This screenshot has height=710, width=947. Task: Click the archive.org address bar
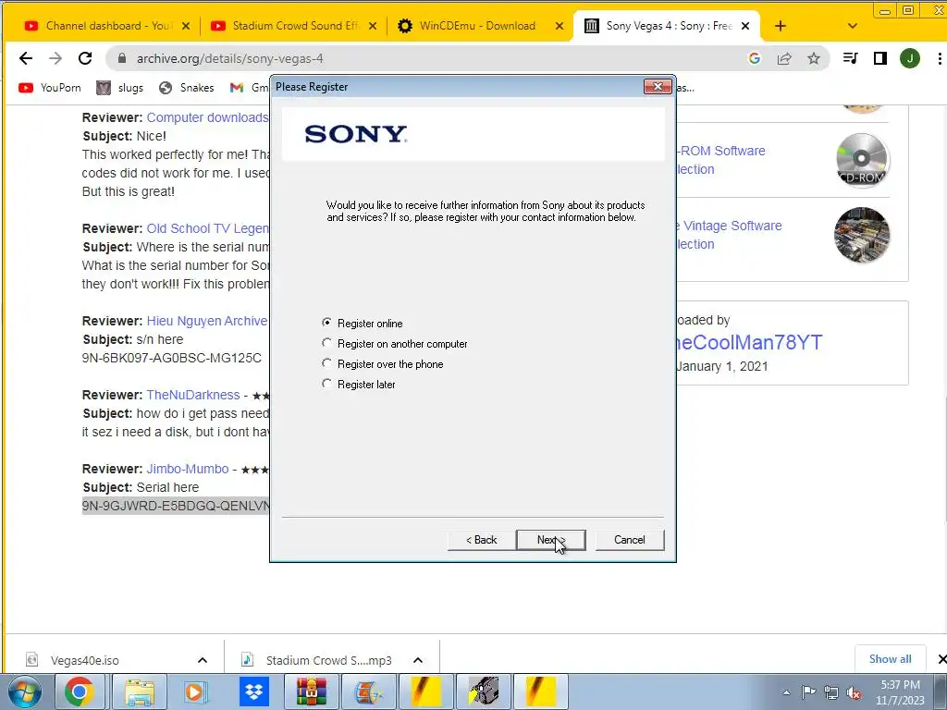423,58
